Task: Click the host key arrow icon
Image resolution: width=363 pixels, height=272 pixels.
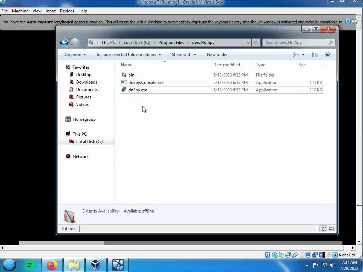Action: click(x=335, y=255)
